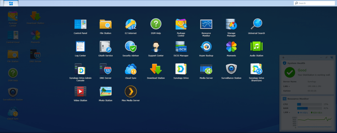Screen dimensions: 337x133
Task: Pin the widget panel using pin icon
Action: [x=326, y=58]
